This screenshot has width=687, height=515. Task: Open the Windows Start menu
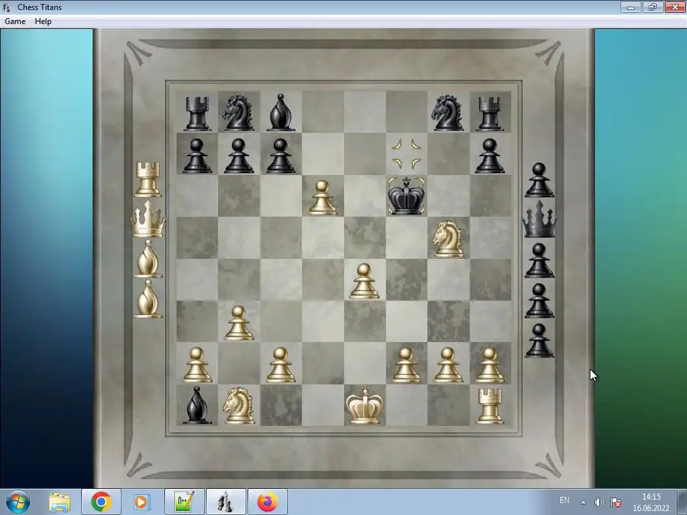pyautogui.click(x=18, y=502)
